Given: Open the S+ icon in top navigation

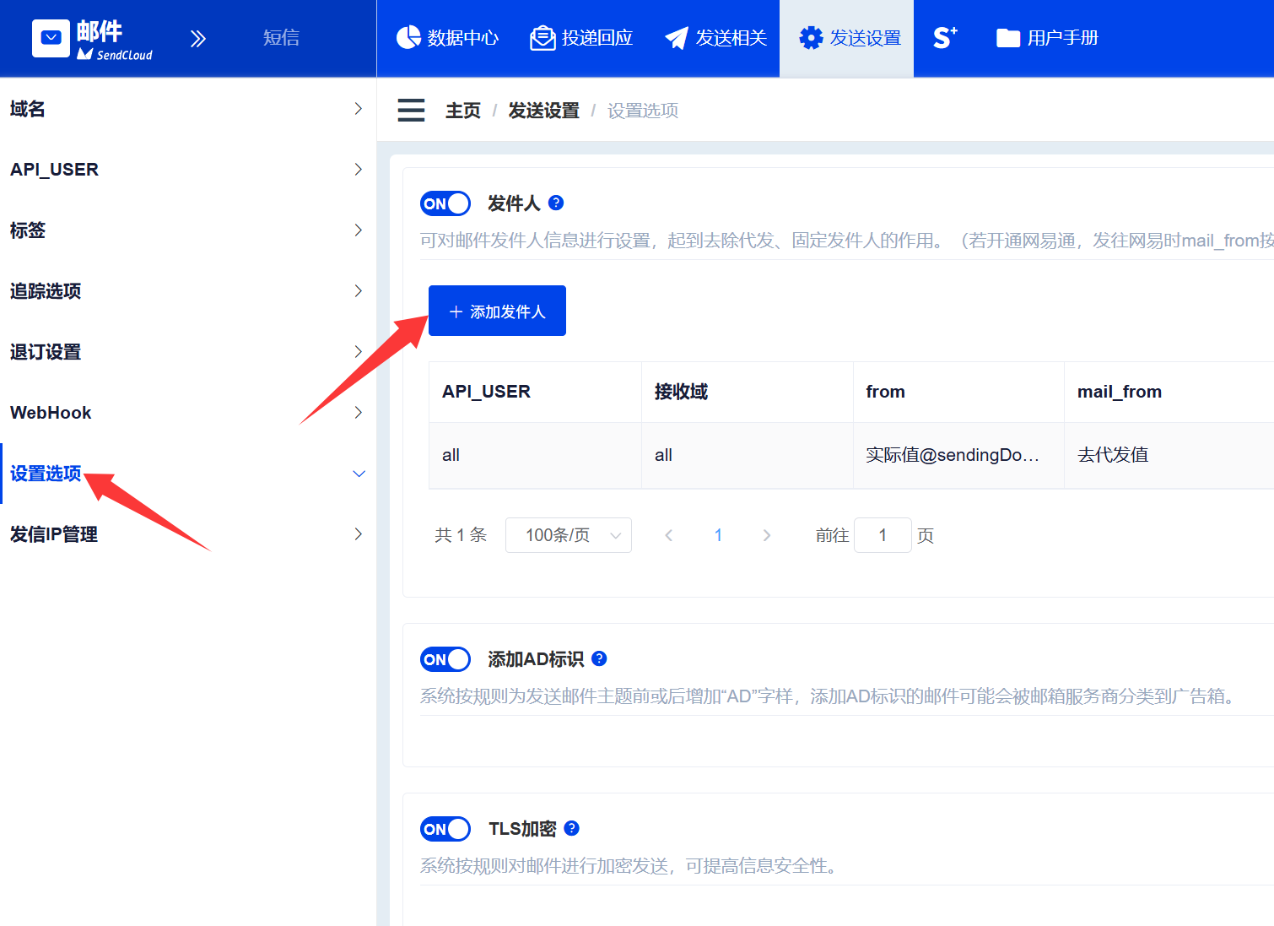Looking at the screenshot, I should point(945,38).
